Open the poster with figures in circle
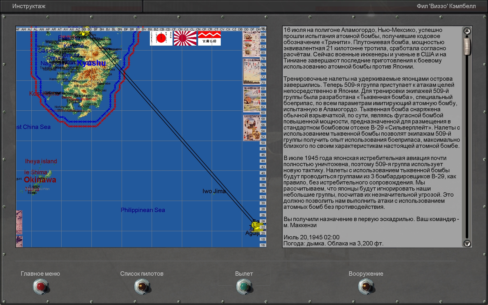Screen dimensions: 488x305 click(x=252, y=128)
